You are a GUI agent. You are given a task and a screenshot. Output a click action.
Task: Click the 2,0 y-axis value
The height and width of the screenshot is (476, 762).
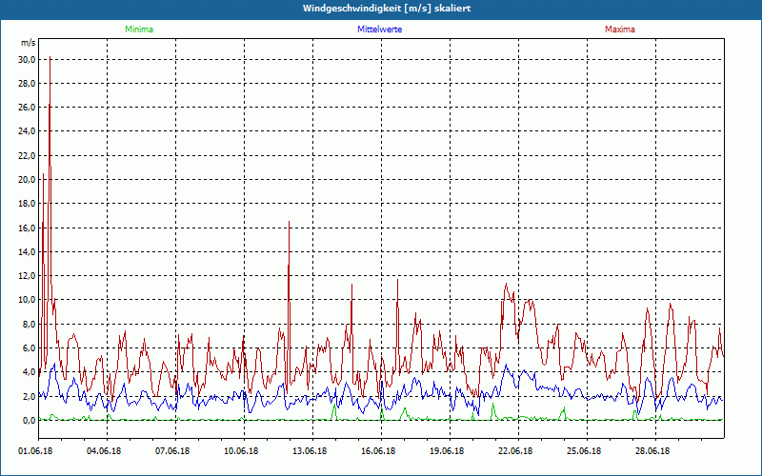click(x=30, y=396)
